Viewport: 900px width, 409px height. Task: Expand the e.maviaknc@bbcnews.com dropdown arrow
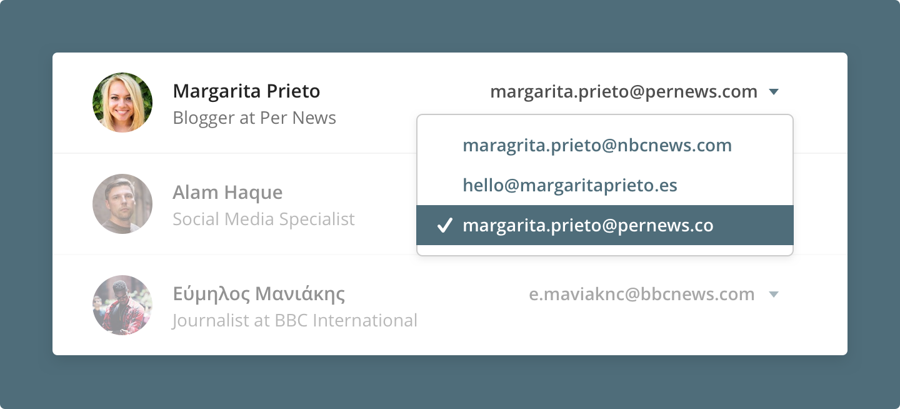pos(774,295)
